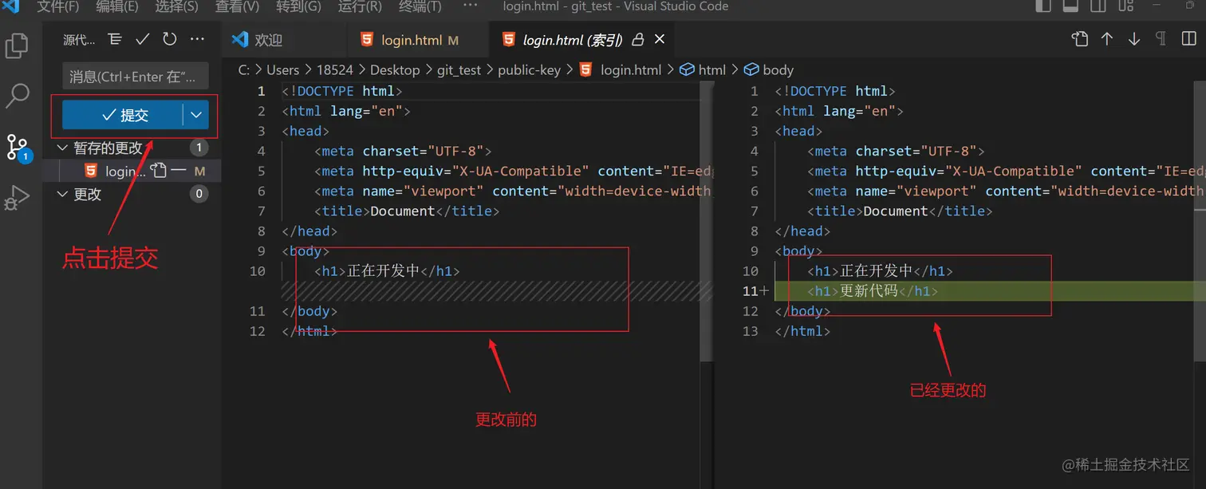The height and width of the screenshot is (489, 1206).
Task: Click breadcrumb text html
Action: (712, 70)
